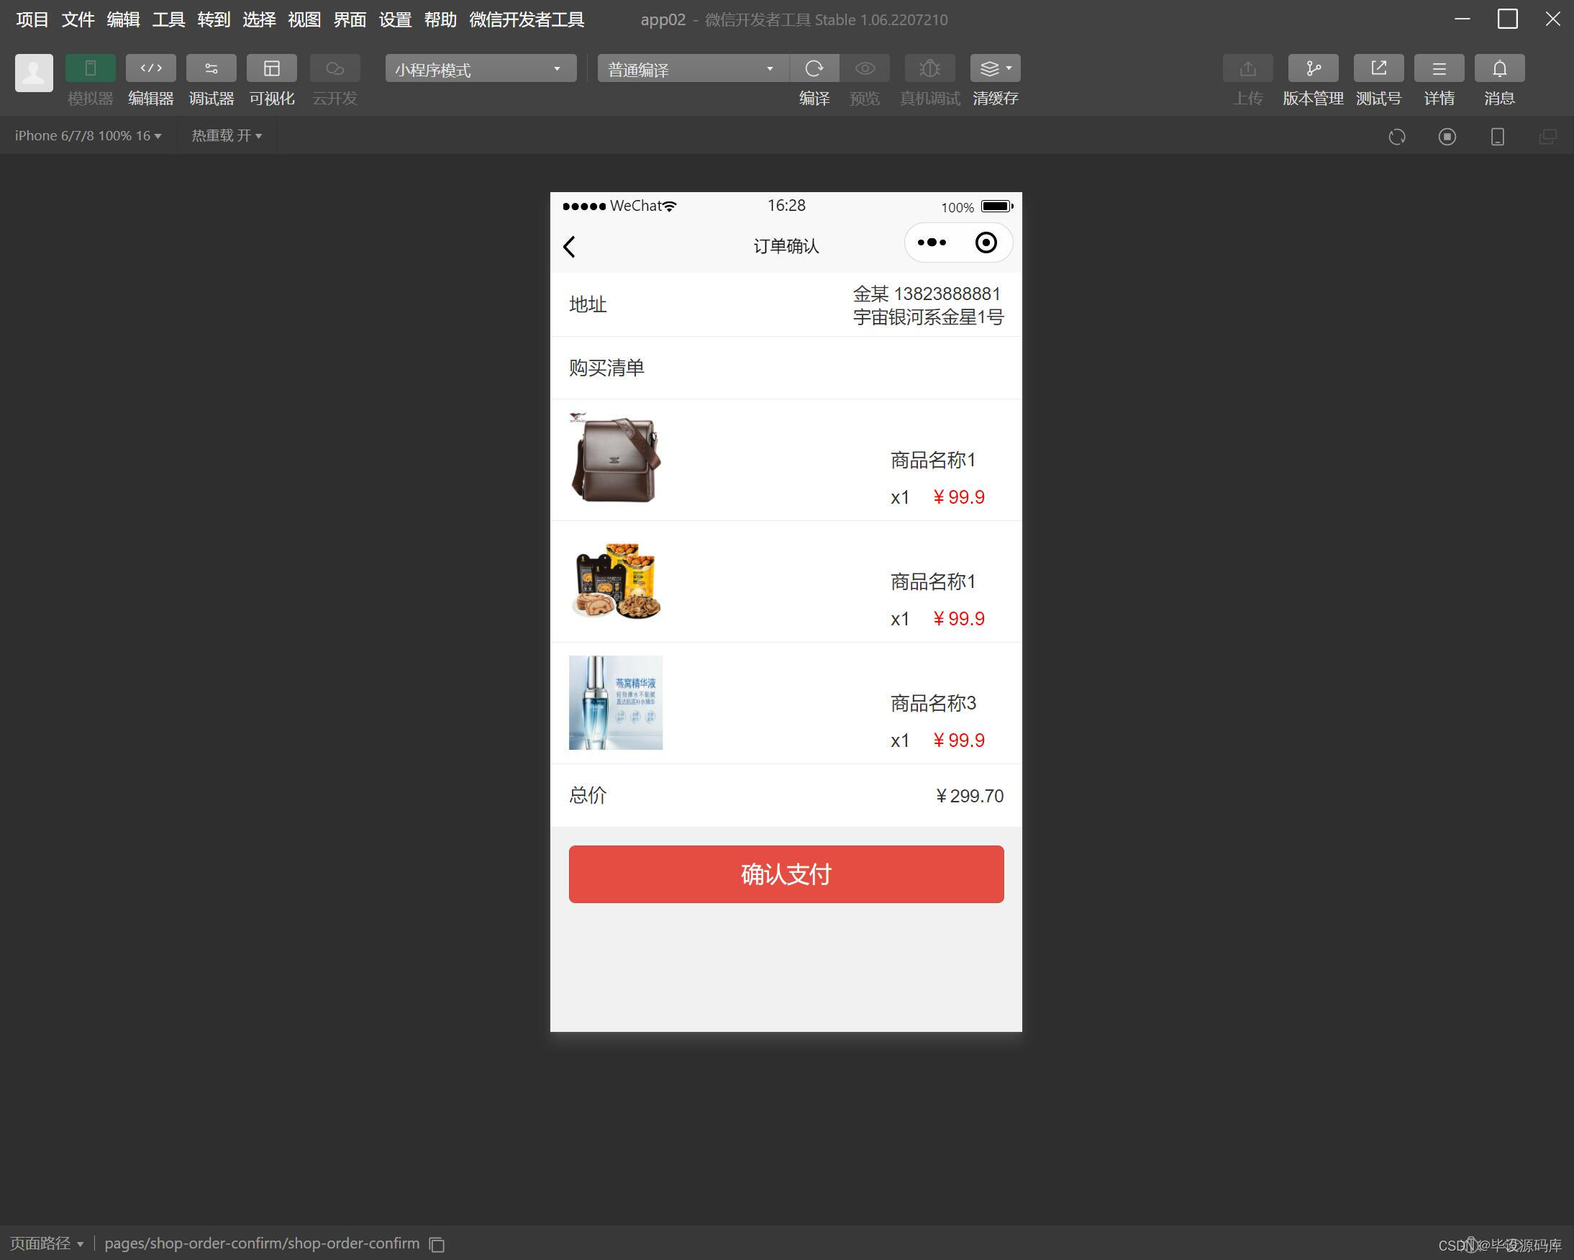Click the 确认支付 button

(786, 874)
